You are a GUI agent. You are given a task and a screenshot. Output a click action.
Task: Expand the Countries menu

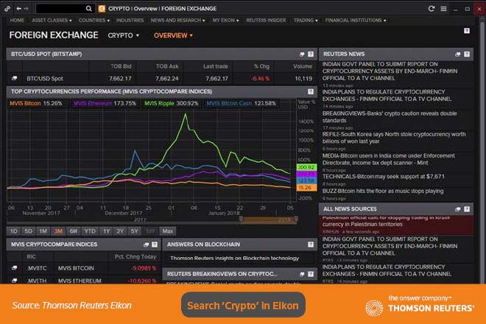click(94, 20)
